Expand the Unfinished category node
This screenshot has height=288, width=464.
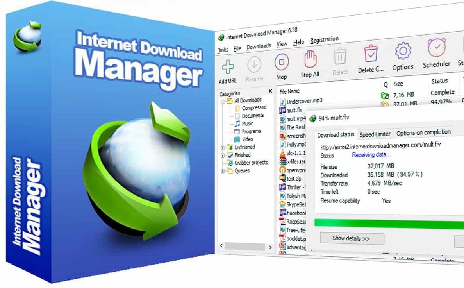tap(223, 147)
